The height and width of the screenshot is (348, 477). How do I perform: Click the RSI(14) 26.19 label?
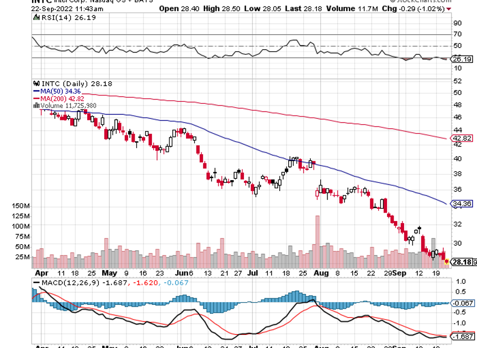click(x=69, y=18)
